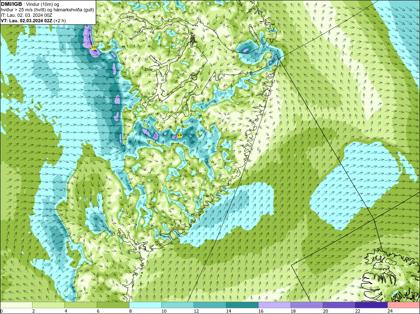
Task: Pick the violet 20–22 m/s legend swatch
Action: point(339,305)
